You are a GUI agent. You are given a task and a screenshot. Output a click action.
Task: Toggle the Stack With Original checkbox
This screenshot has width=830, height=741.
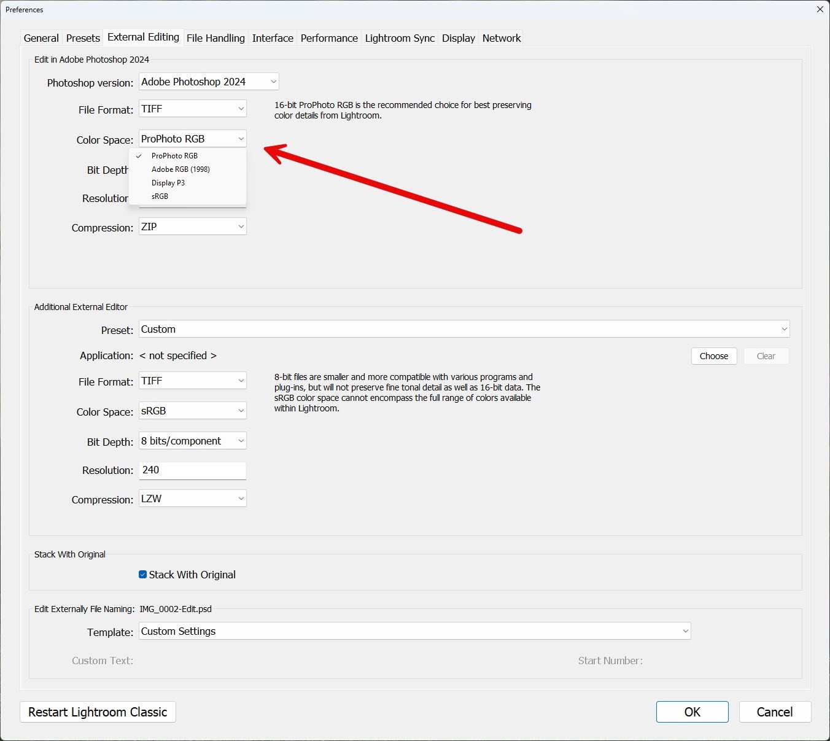143,575
